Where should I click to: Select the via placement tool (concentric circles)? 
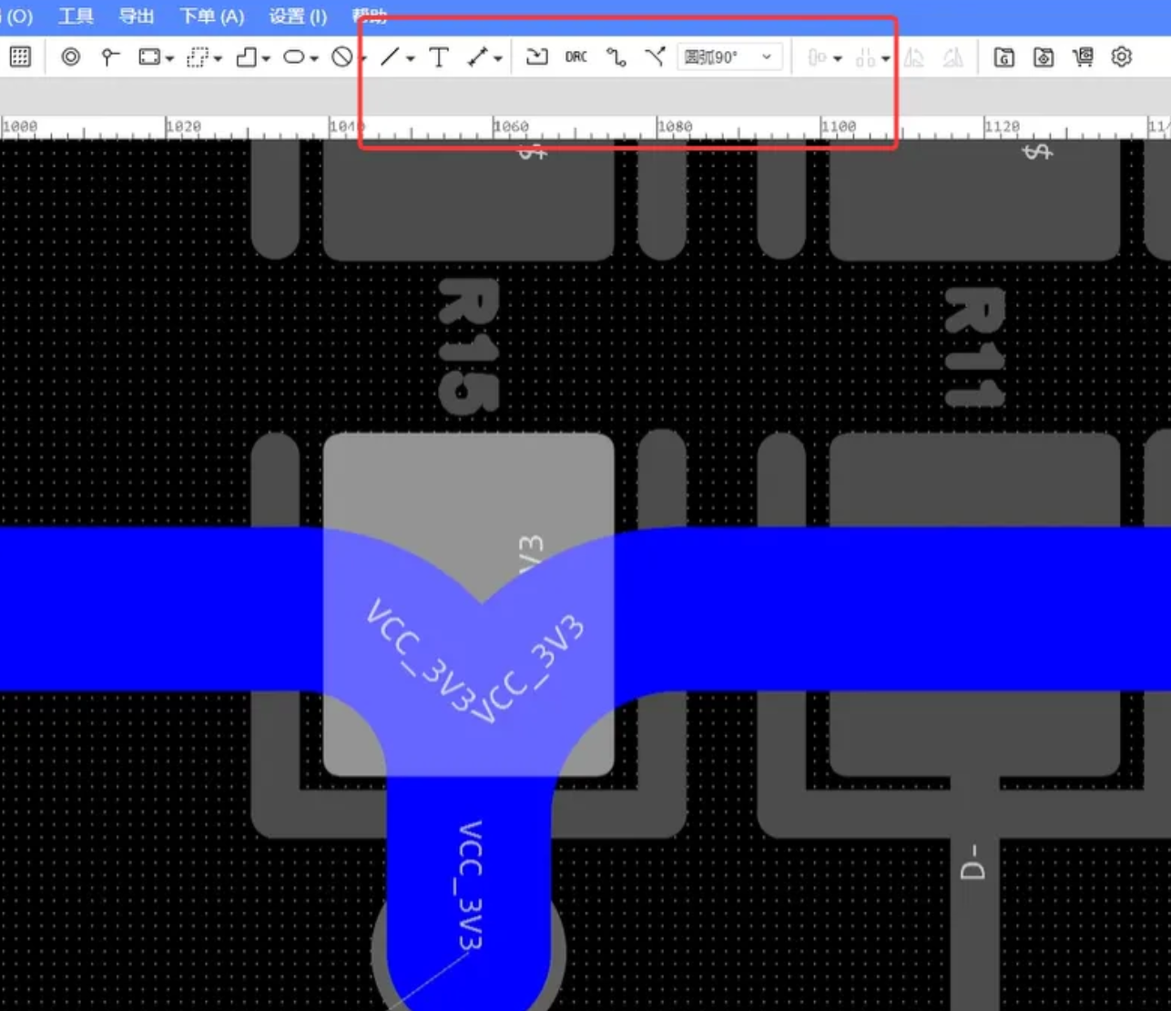coord(70,56)
